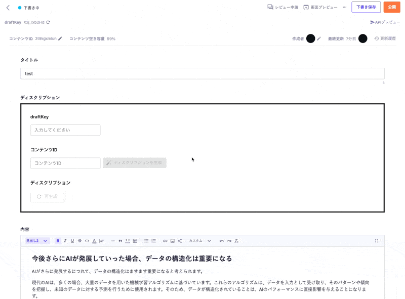The image size is (405, 299).
Task: Insert a link with the toolbar link icon
Action: click(165, 241)
